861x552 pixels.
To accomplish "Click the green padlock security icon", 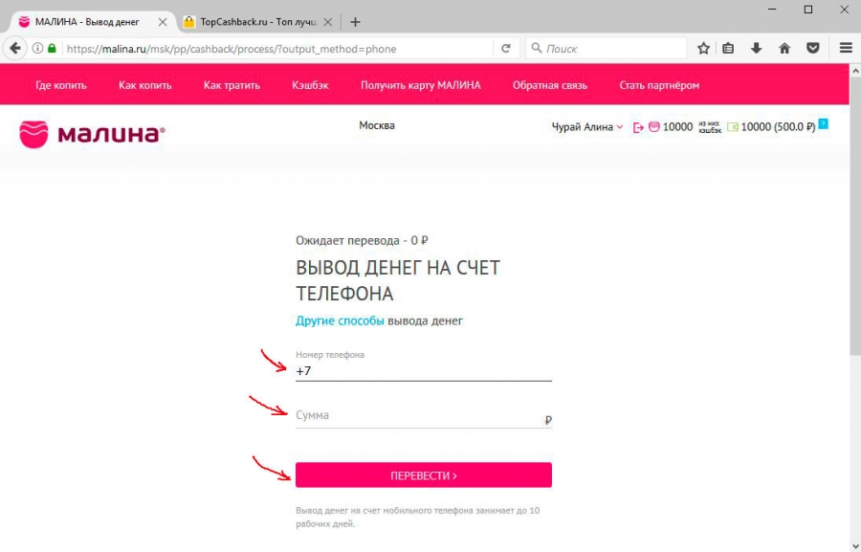I will [x=53, y=49].
